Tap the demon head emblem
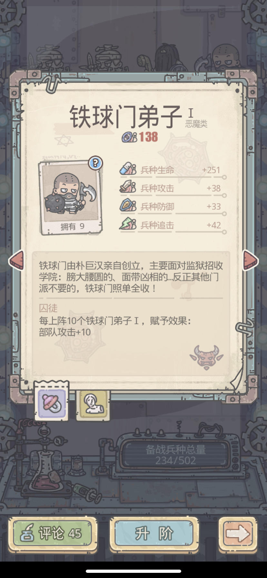 point(206,357)
